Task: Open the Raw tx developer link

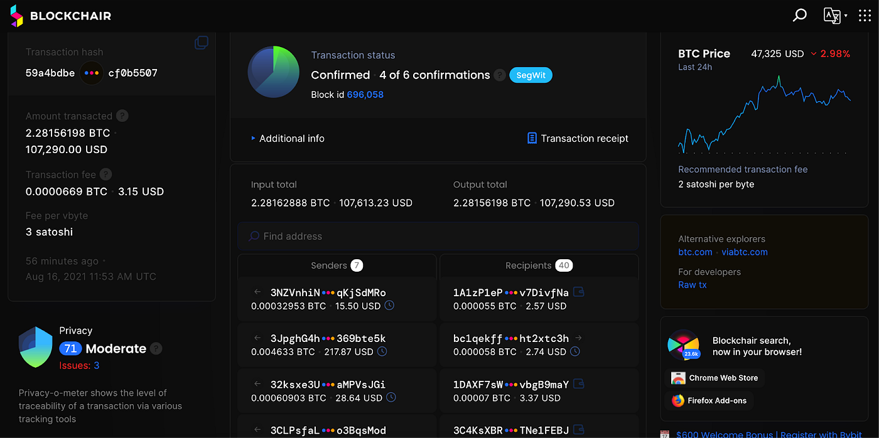Action: (x=692, y=285)
